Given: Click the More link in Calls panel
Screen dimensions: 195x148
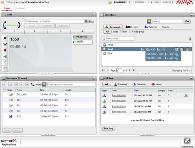Looking at the screenshot, I should (91, 22).
